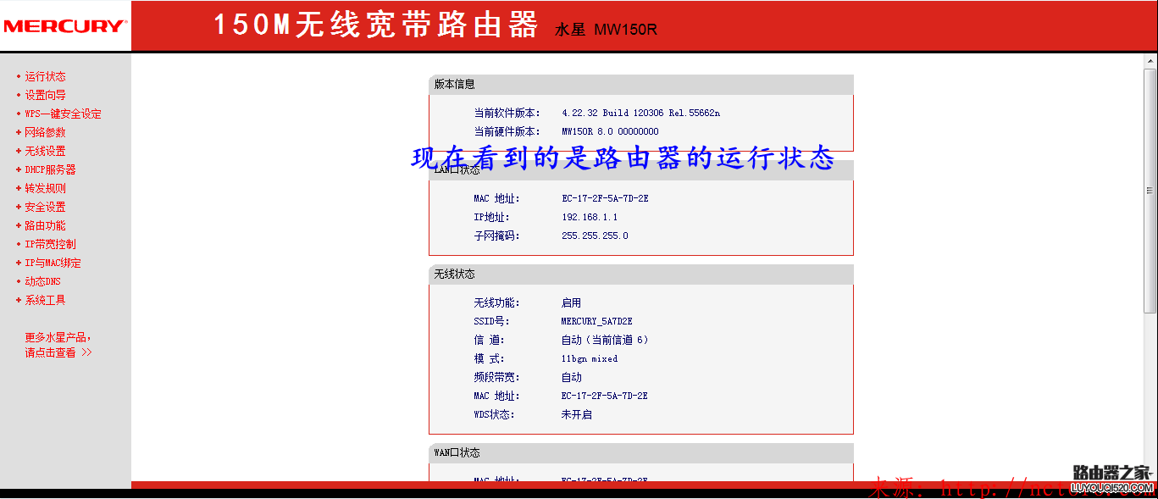Click the 无线状态 section header

point(640,274)
